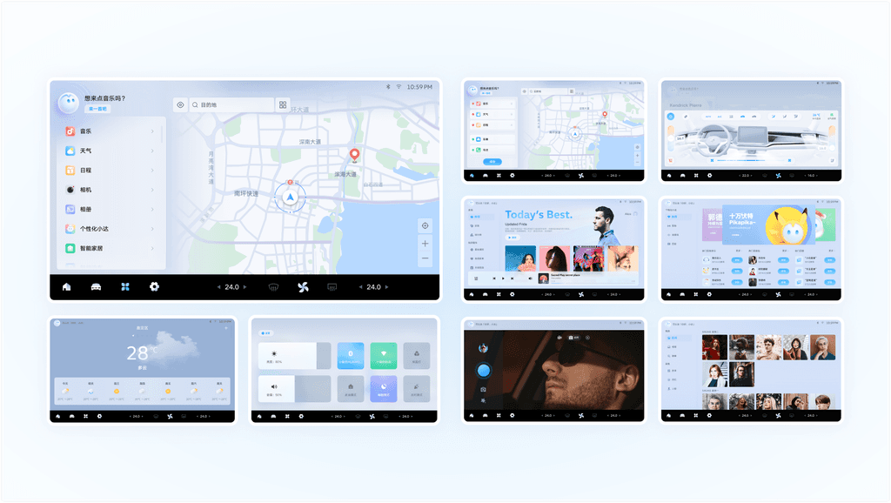Toggle the rear defrost icon in main bar

point(332,287)
